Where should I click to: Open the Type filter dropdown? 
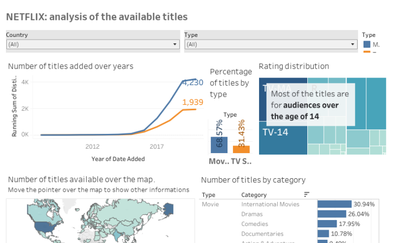click(x=271, y=44)
